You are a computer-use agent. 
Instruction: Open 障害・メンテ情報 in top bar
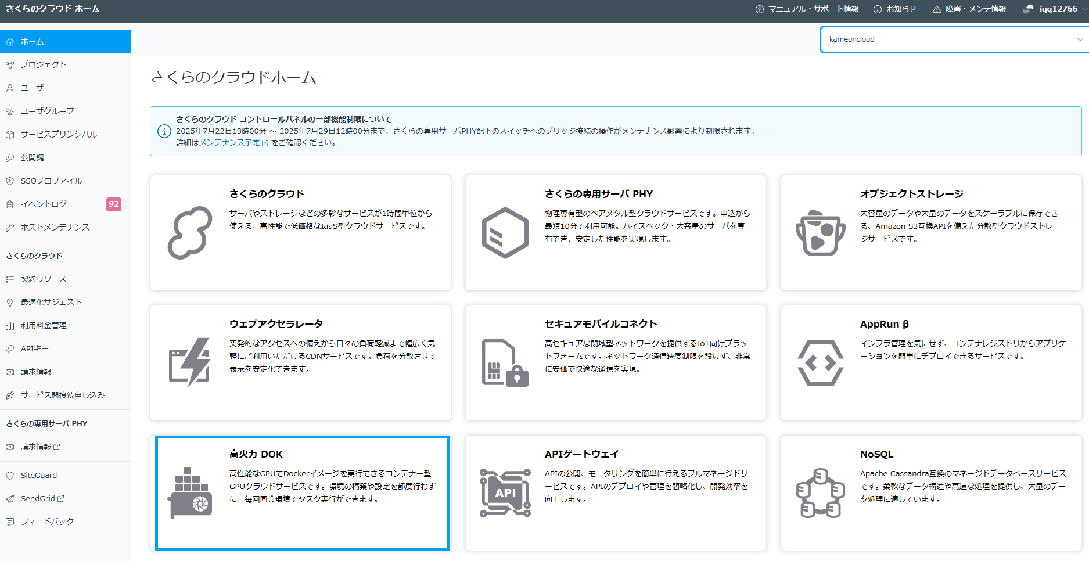[969, 9]
